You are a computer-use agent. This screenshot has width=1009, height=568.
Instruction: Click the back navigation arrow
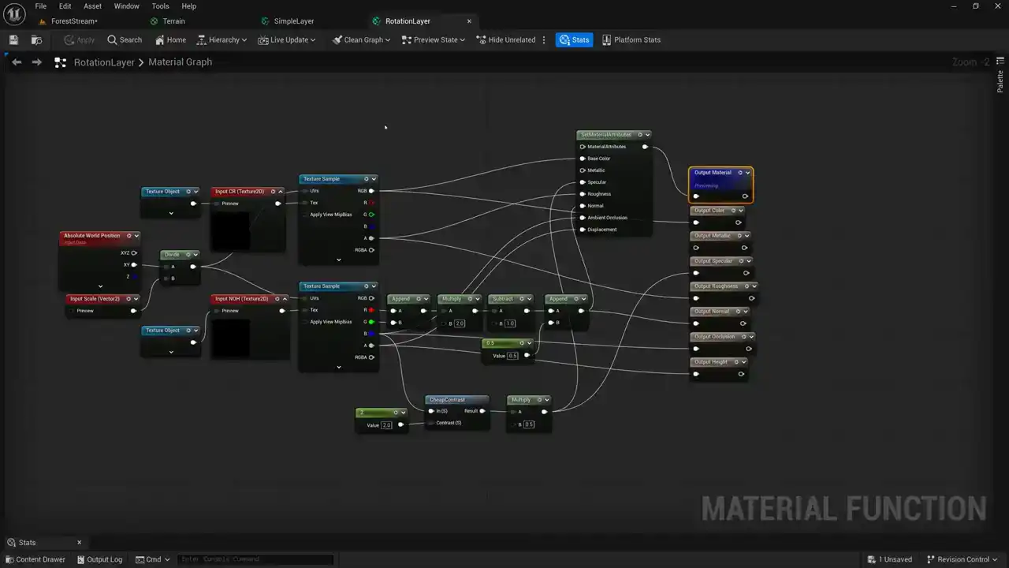point(17,62)
